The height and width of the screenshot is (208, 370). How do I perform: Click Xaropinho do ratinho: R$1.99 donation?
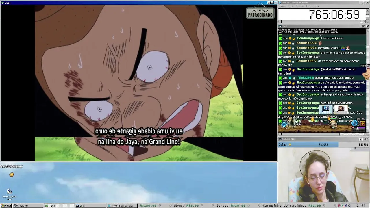point(292,206)
